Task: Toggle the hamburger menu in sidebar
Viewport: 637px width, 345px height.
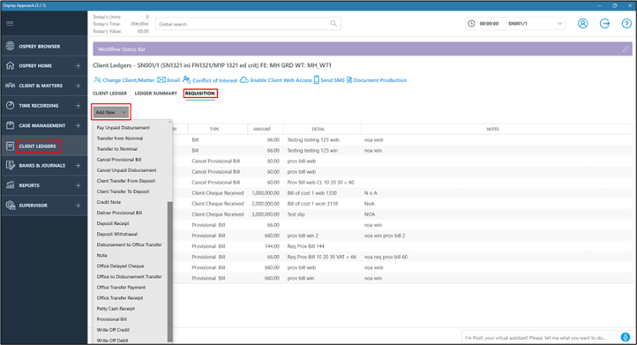Action: pos(10,23)
